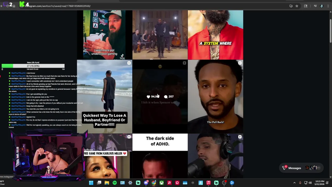Open Apple Music icon on the taskbar
Screen dimensions: 332x187
[208, 183]
